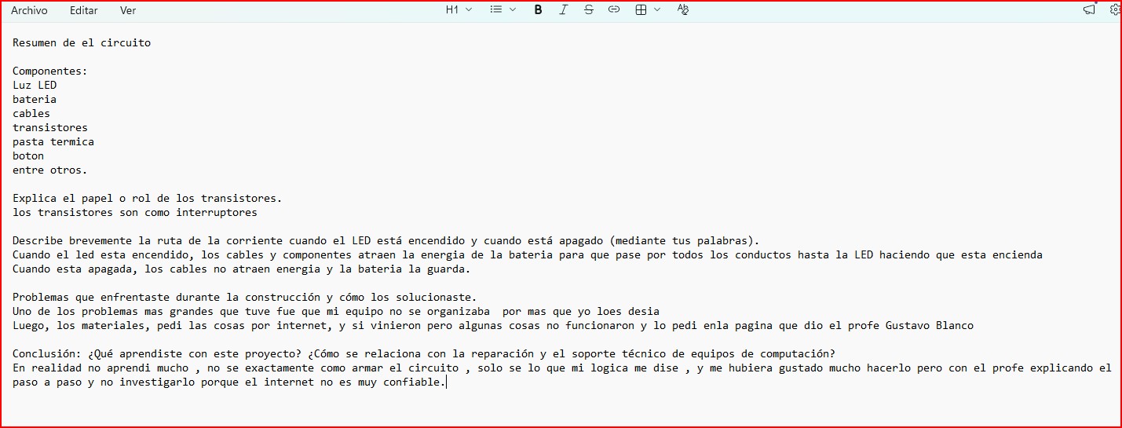Toggle italic formatting
The image size is (1122, 428).
pos(563,10)
